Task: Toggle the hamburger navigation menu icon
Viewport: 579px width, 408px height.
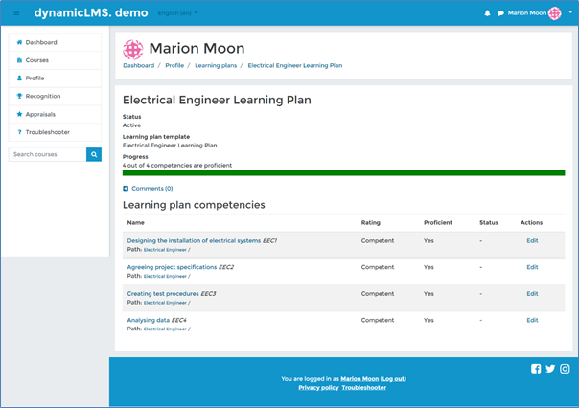Action: [x=16, y=13]
